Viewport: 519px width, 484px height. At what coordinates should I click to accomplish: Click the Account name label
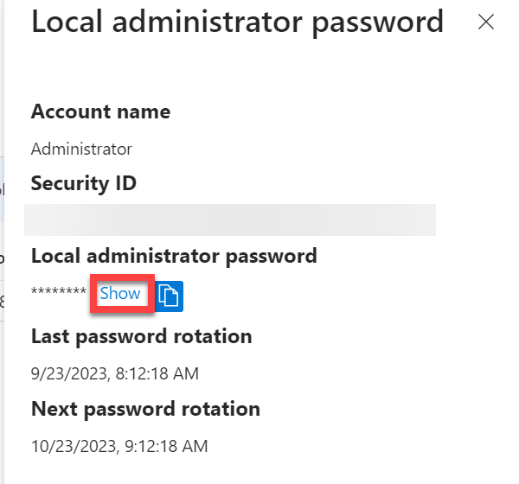(100, 111)
